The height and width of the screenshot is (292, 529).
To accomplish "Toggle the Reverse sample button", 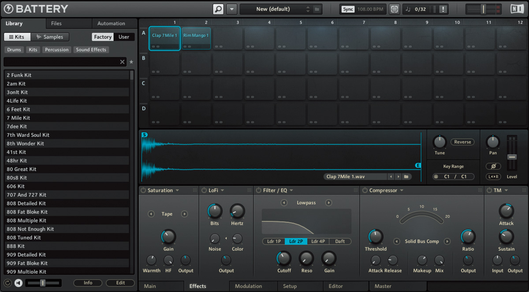I will (x=462, y=142).
